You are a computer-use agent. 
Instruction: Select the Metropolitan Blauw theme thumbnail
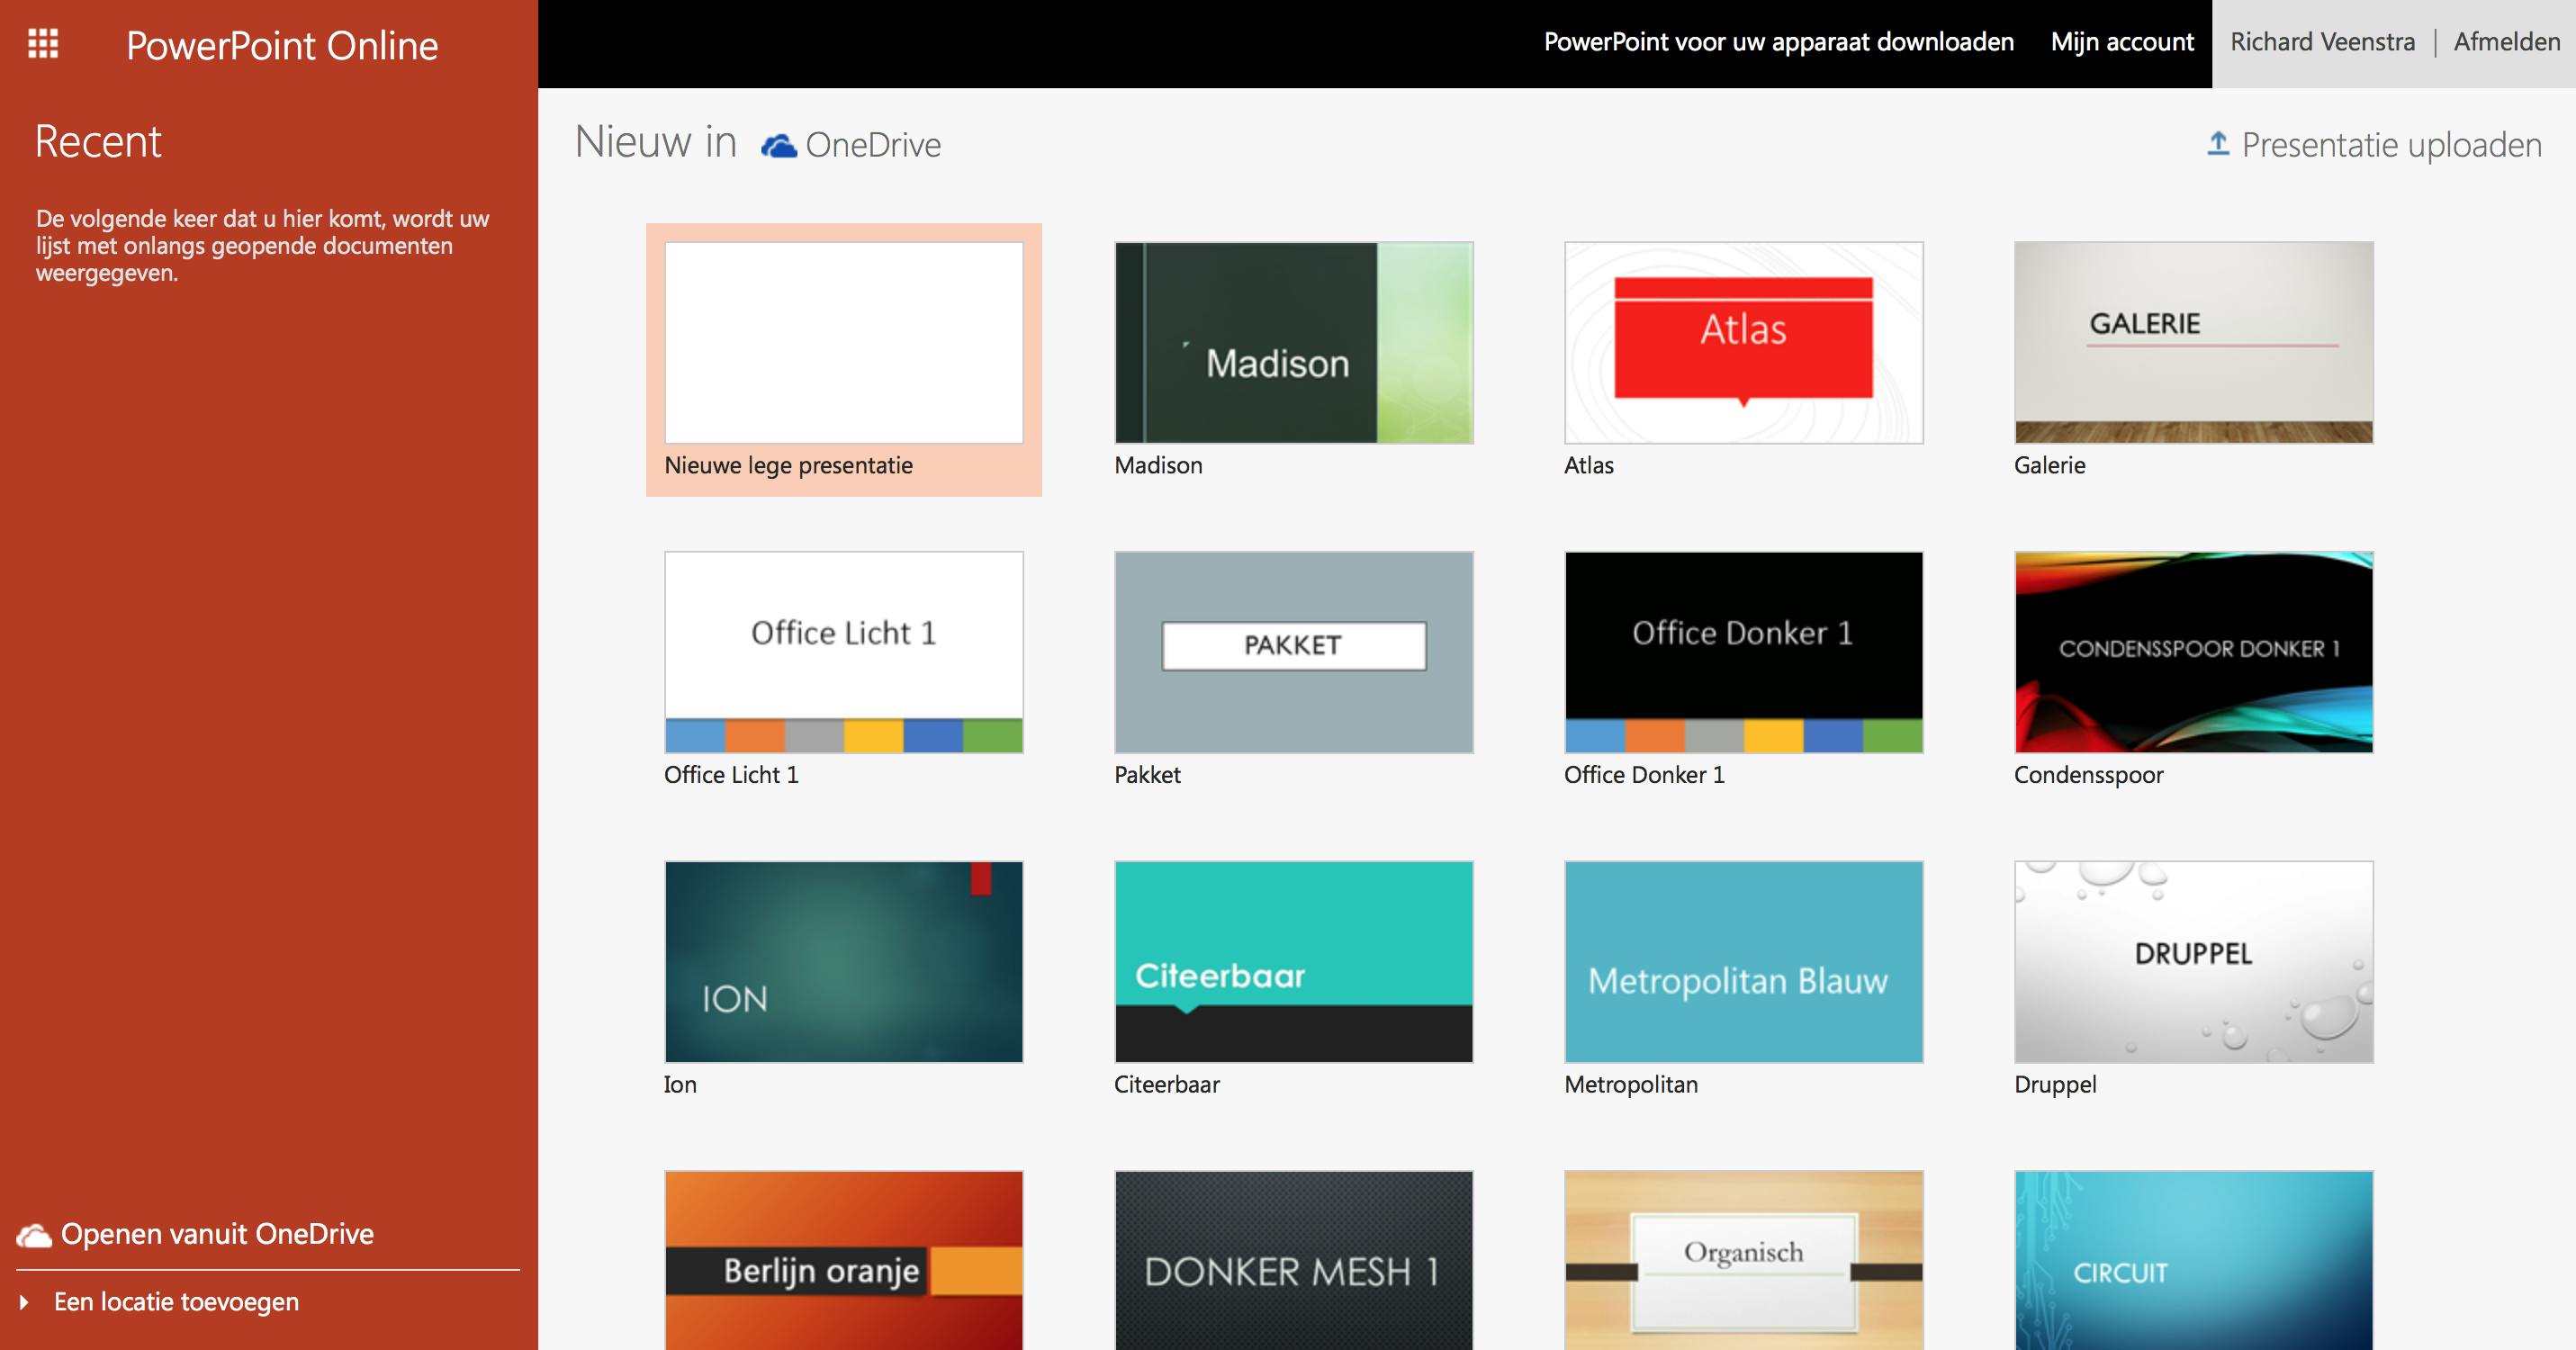coord(1743,962)
